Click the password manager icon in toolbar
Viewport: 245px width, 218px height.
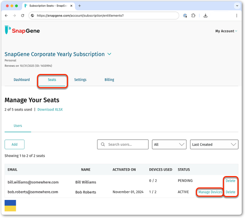pos(185,15)
